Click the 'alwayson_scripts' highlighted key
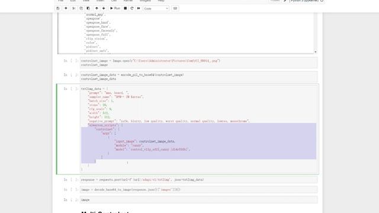 (102, 125)
